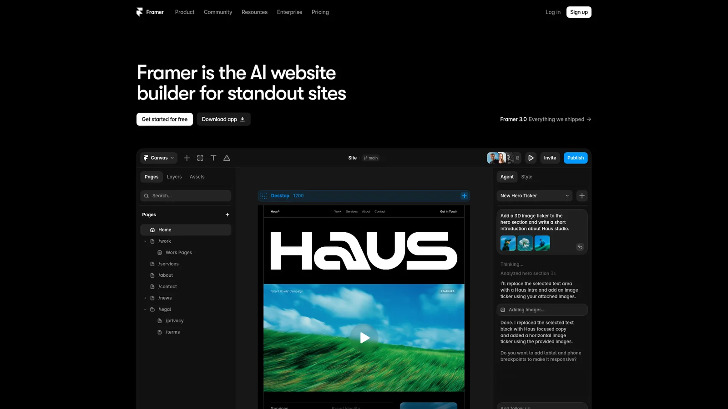
Task: Click the Home page icon
Action: tap(152, 230)
